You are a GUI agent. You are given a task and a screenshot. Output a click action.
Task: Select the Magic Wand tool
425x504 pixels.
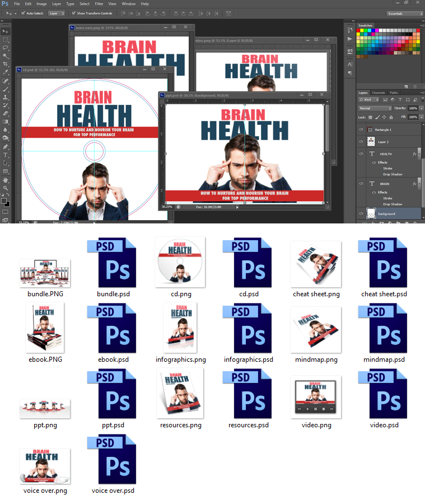click(6, 56)
